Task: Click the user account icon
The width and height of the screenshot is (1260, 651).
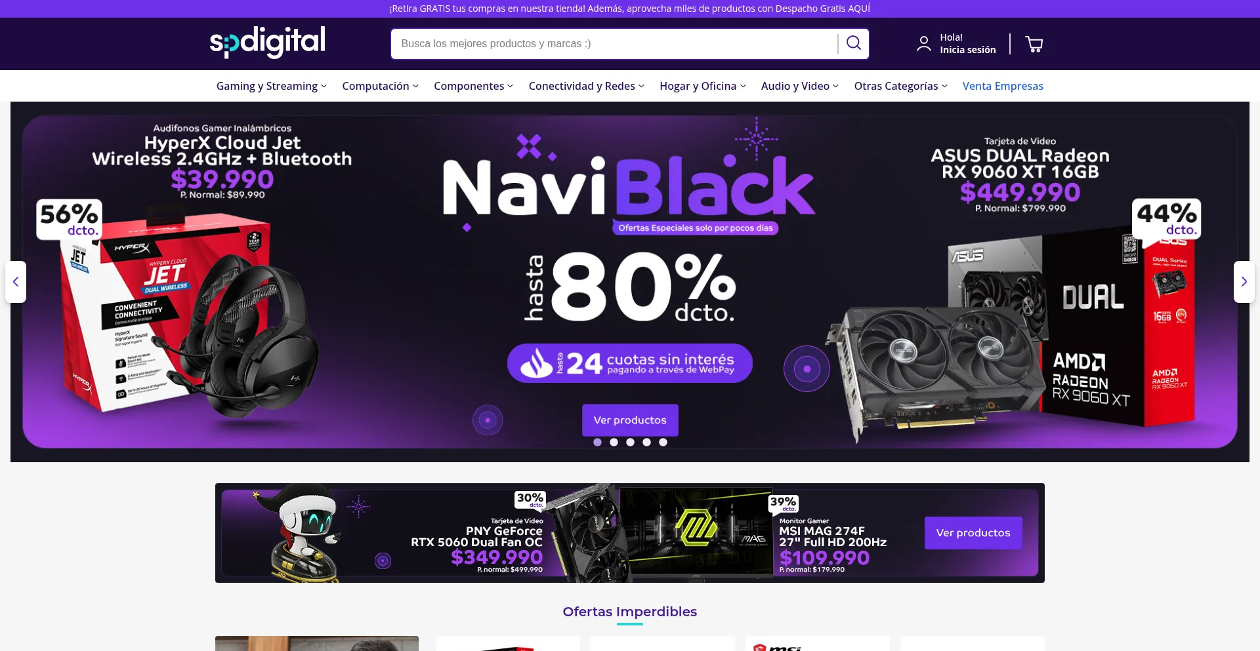Action: click(923, 44)
